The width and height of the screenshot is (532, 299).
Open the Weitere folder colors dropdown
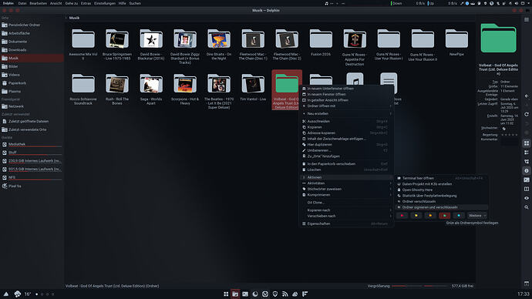477,216
